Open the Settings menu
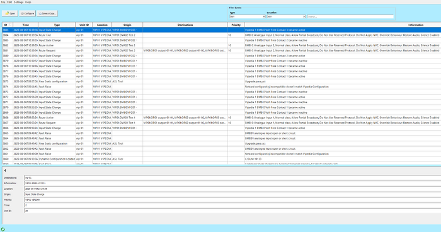This screenshot has height=232, width=441. (18, 2)
